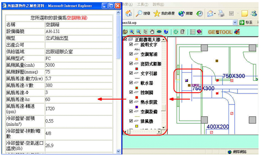
Task: Click the properties window scroll down arrow
Action: 118,151
